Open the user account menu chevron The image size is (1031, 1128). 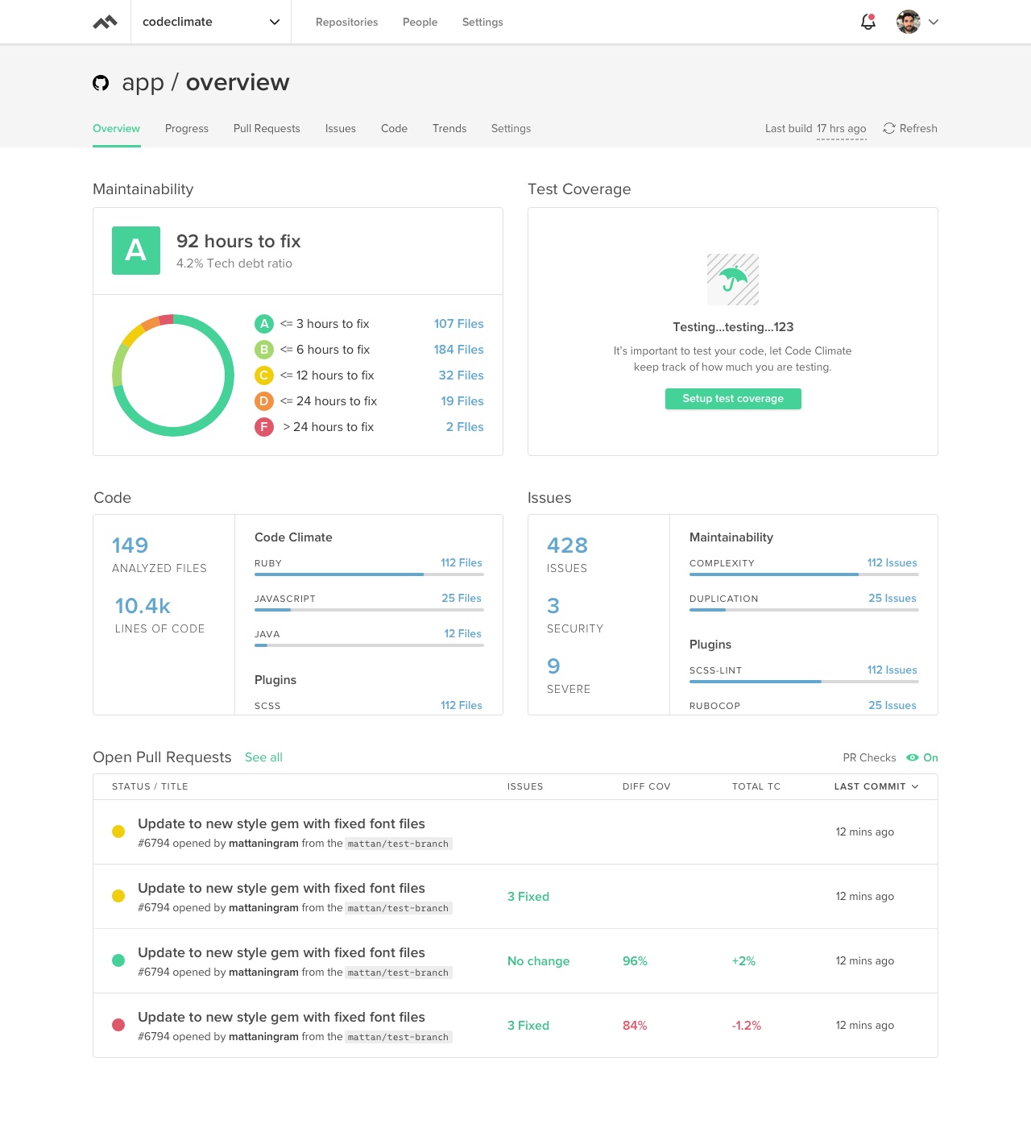coord(934,22)
